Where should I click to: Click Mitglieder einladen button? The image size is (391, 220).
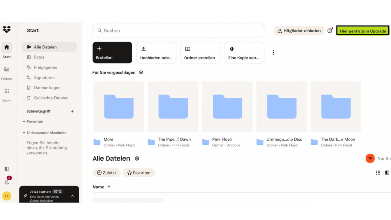(x=299, y=31)
